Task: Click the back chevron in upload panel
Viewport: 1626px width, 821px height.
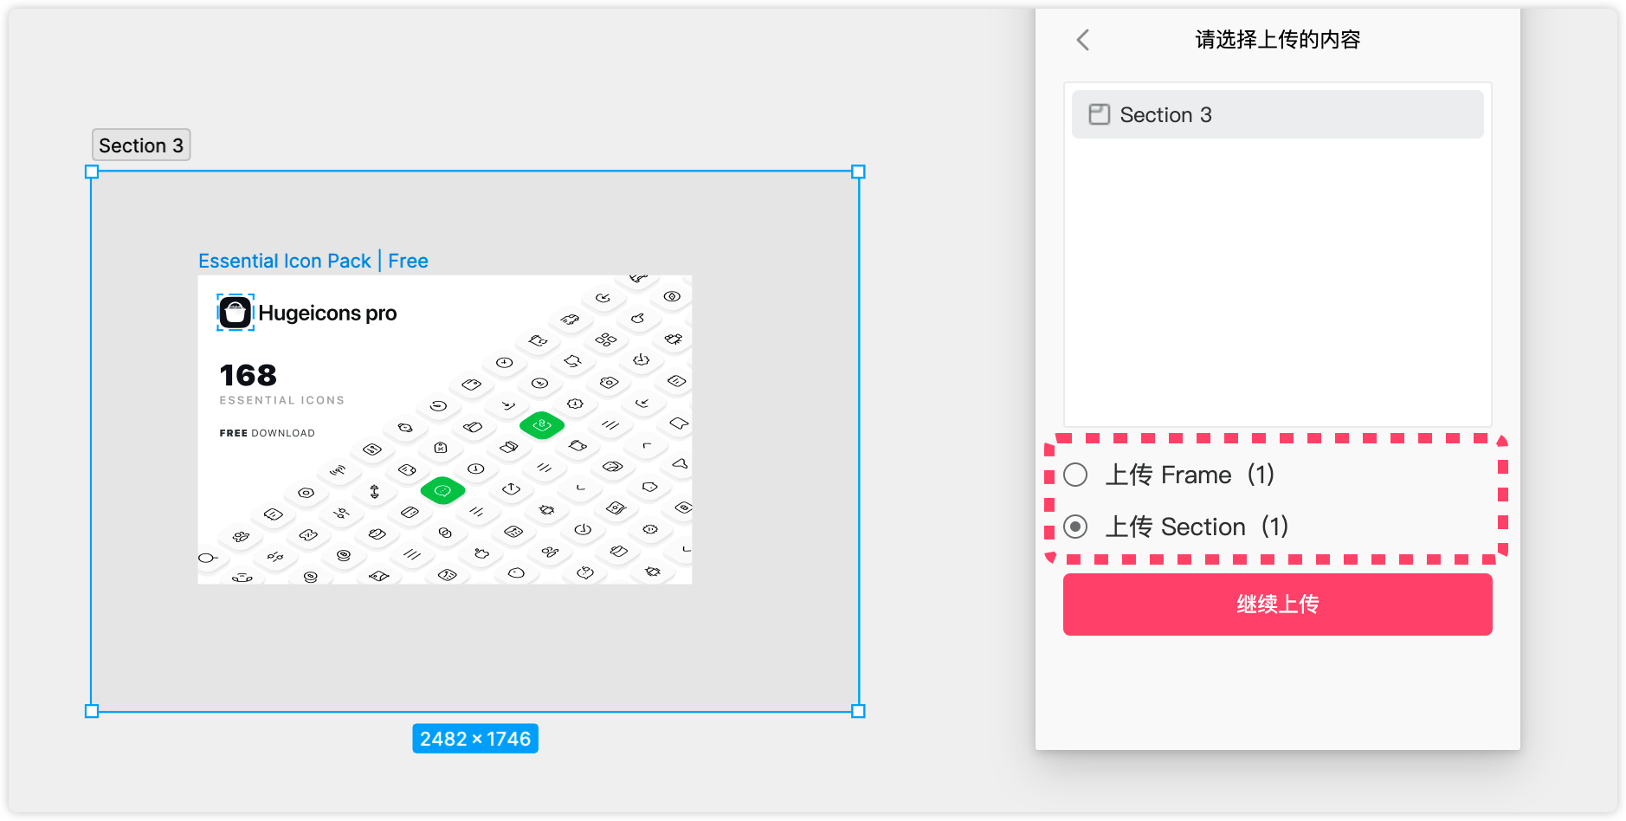Action: coord(1082,40)
